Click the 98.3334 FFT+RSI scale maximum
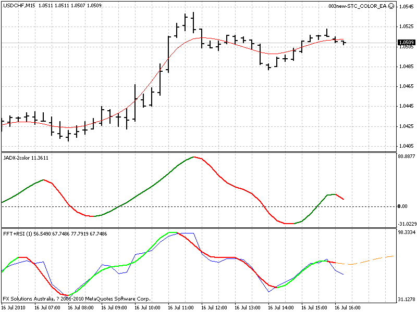417x312 pixels. click(x=407, y=232)
